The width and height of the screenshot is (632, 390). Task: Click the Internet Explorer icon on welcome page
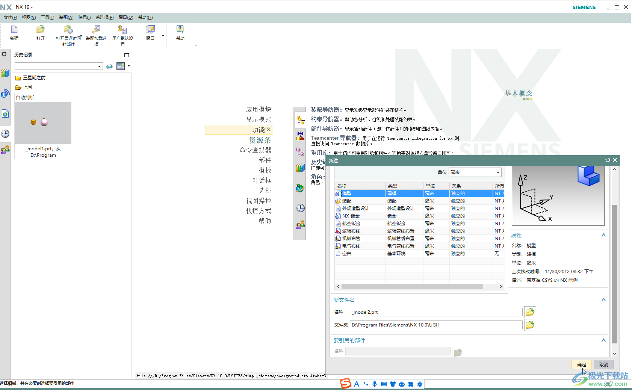tap(300, 188)
